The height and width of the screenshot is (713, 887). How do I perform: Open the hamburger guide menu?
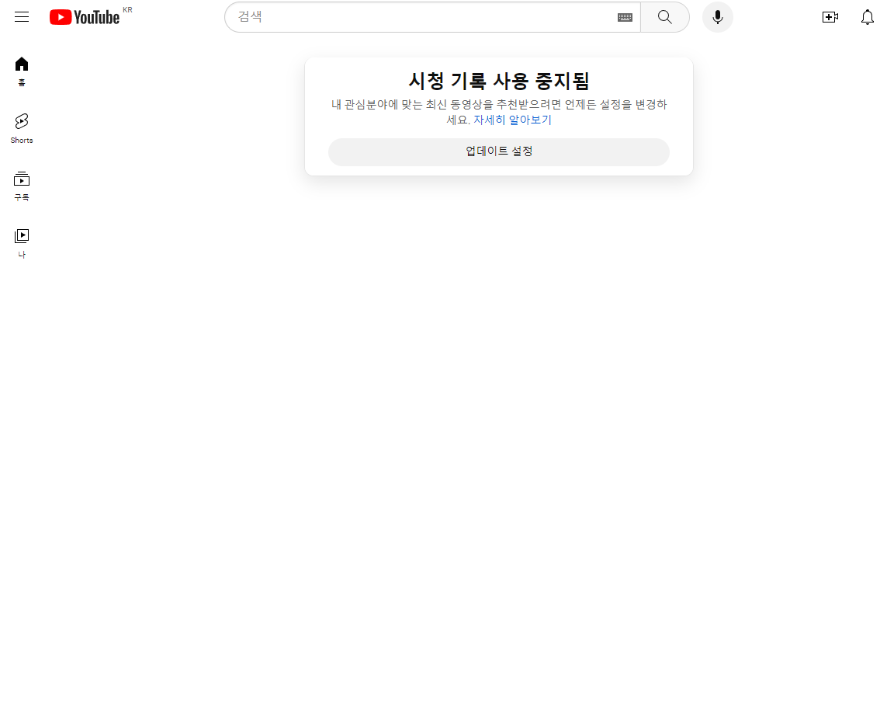22,17
